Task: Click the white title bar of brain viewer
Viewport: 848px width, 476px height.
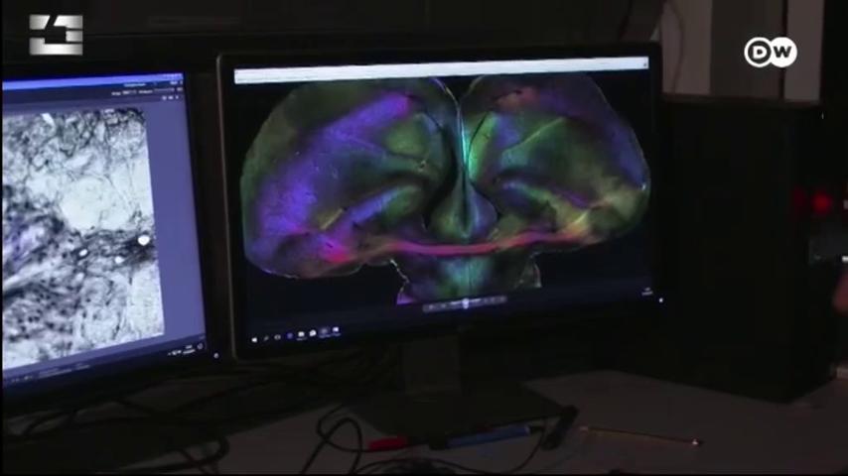Action: 437,70
